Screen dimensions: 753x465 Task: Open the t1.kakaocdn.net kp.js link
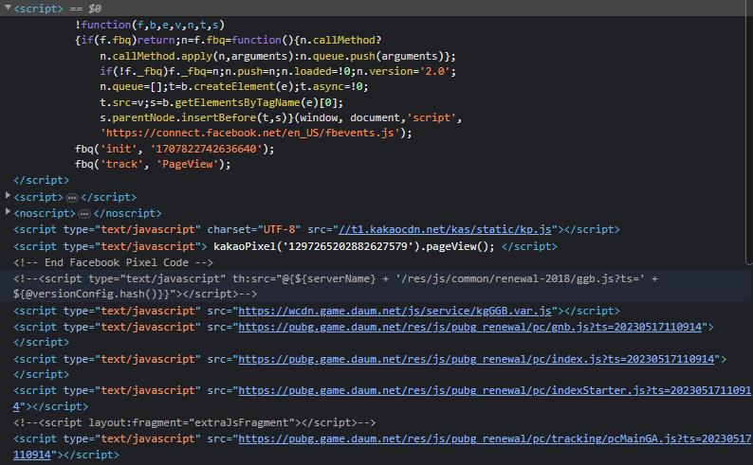(x=445, y=229)
